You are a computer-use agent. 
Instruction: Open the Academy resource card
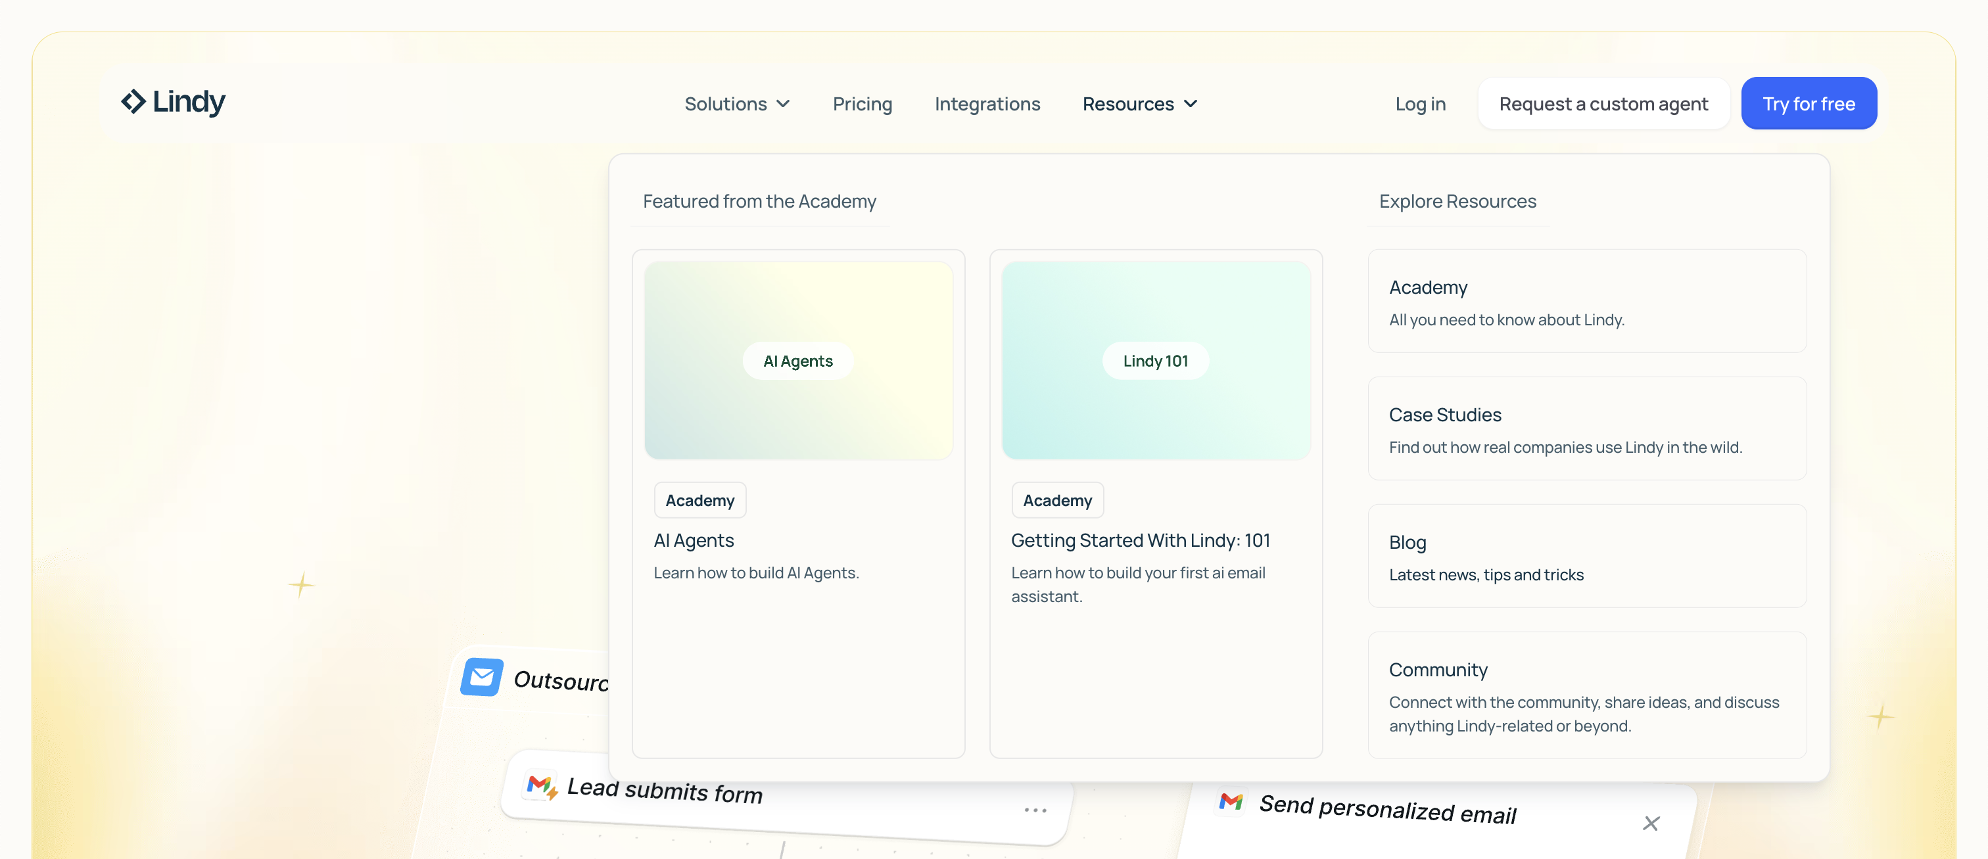[x=1587, y=301]
